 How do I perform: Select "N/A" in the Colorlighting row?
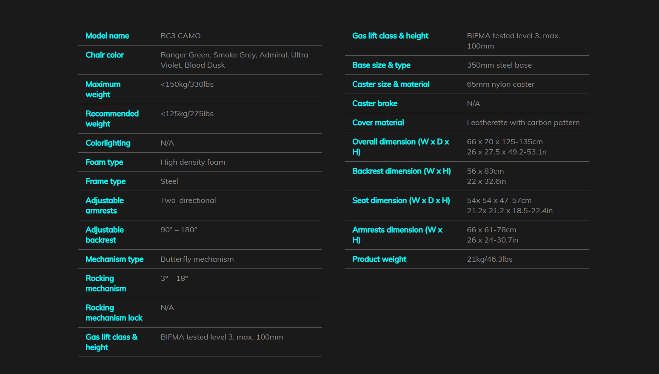coord(167,143)
